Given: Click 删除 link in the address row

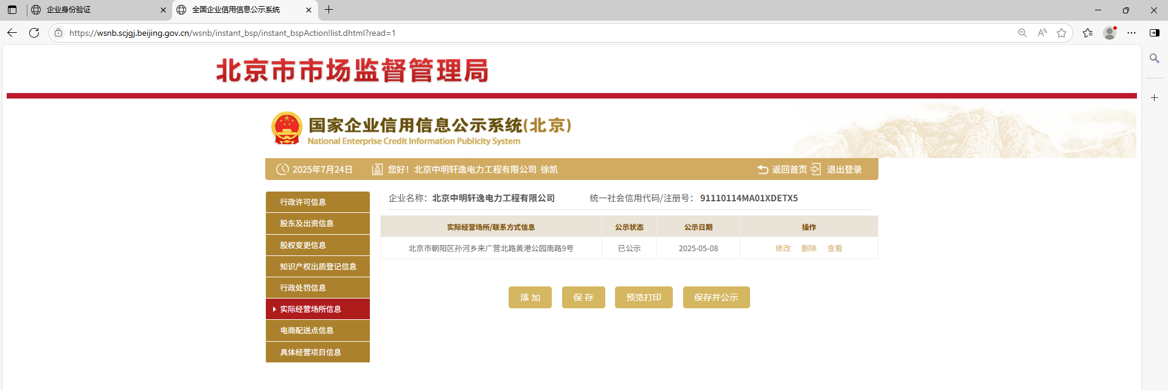Looking at the screenshot, I should pyautogui.click(x=808, y=248).
